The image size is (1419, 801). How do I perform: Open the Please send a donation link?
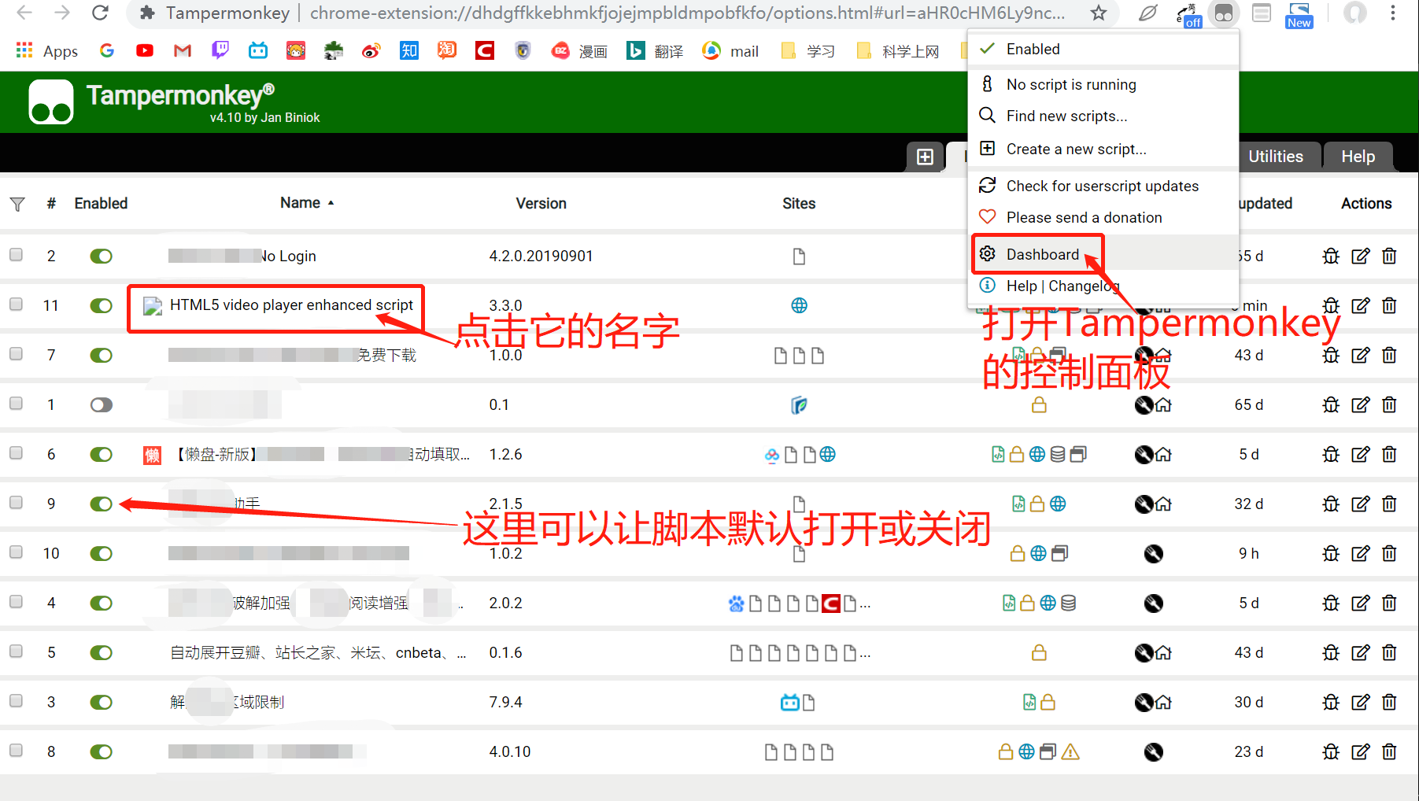coord(1084,217)
